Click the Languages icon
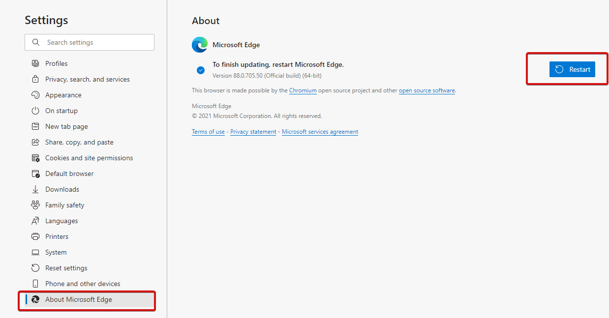The height and width of the screenshot is (318, 609). coord(35,220)
